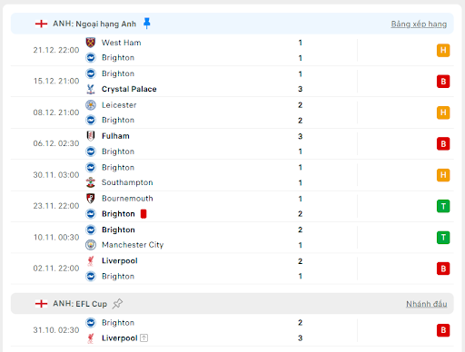Click the Crystal Palace club crest
The width and height of the screenshot is (465, 352).
[x=91, y=89]
